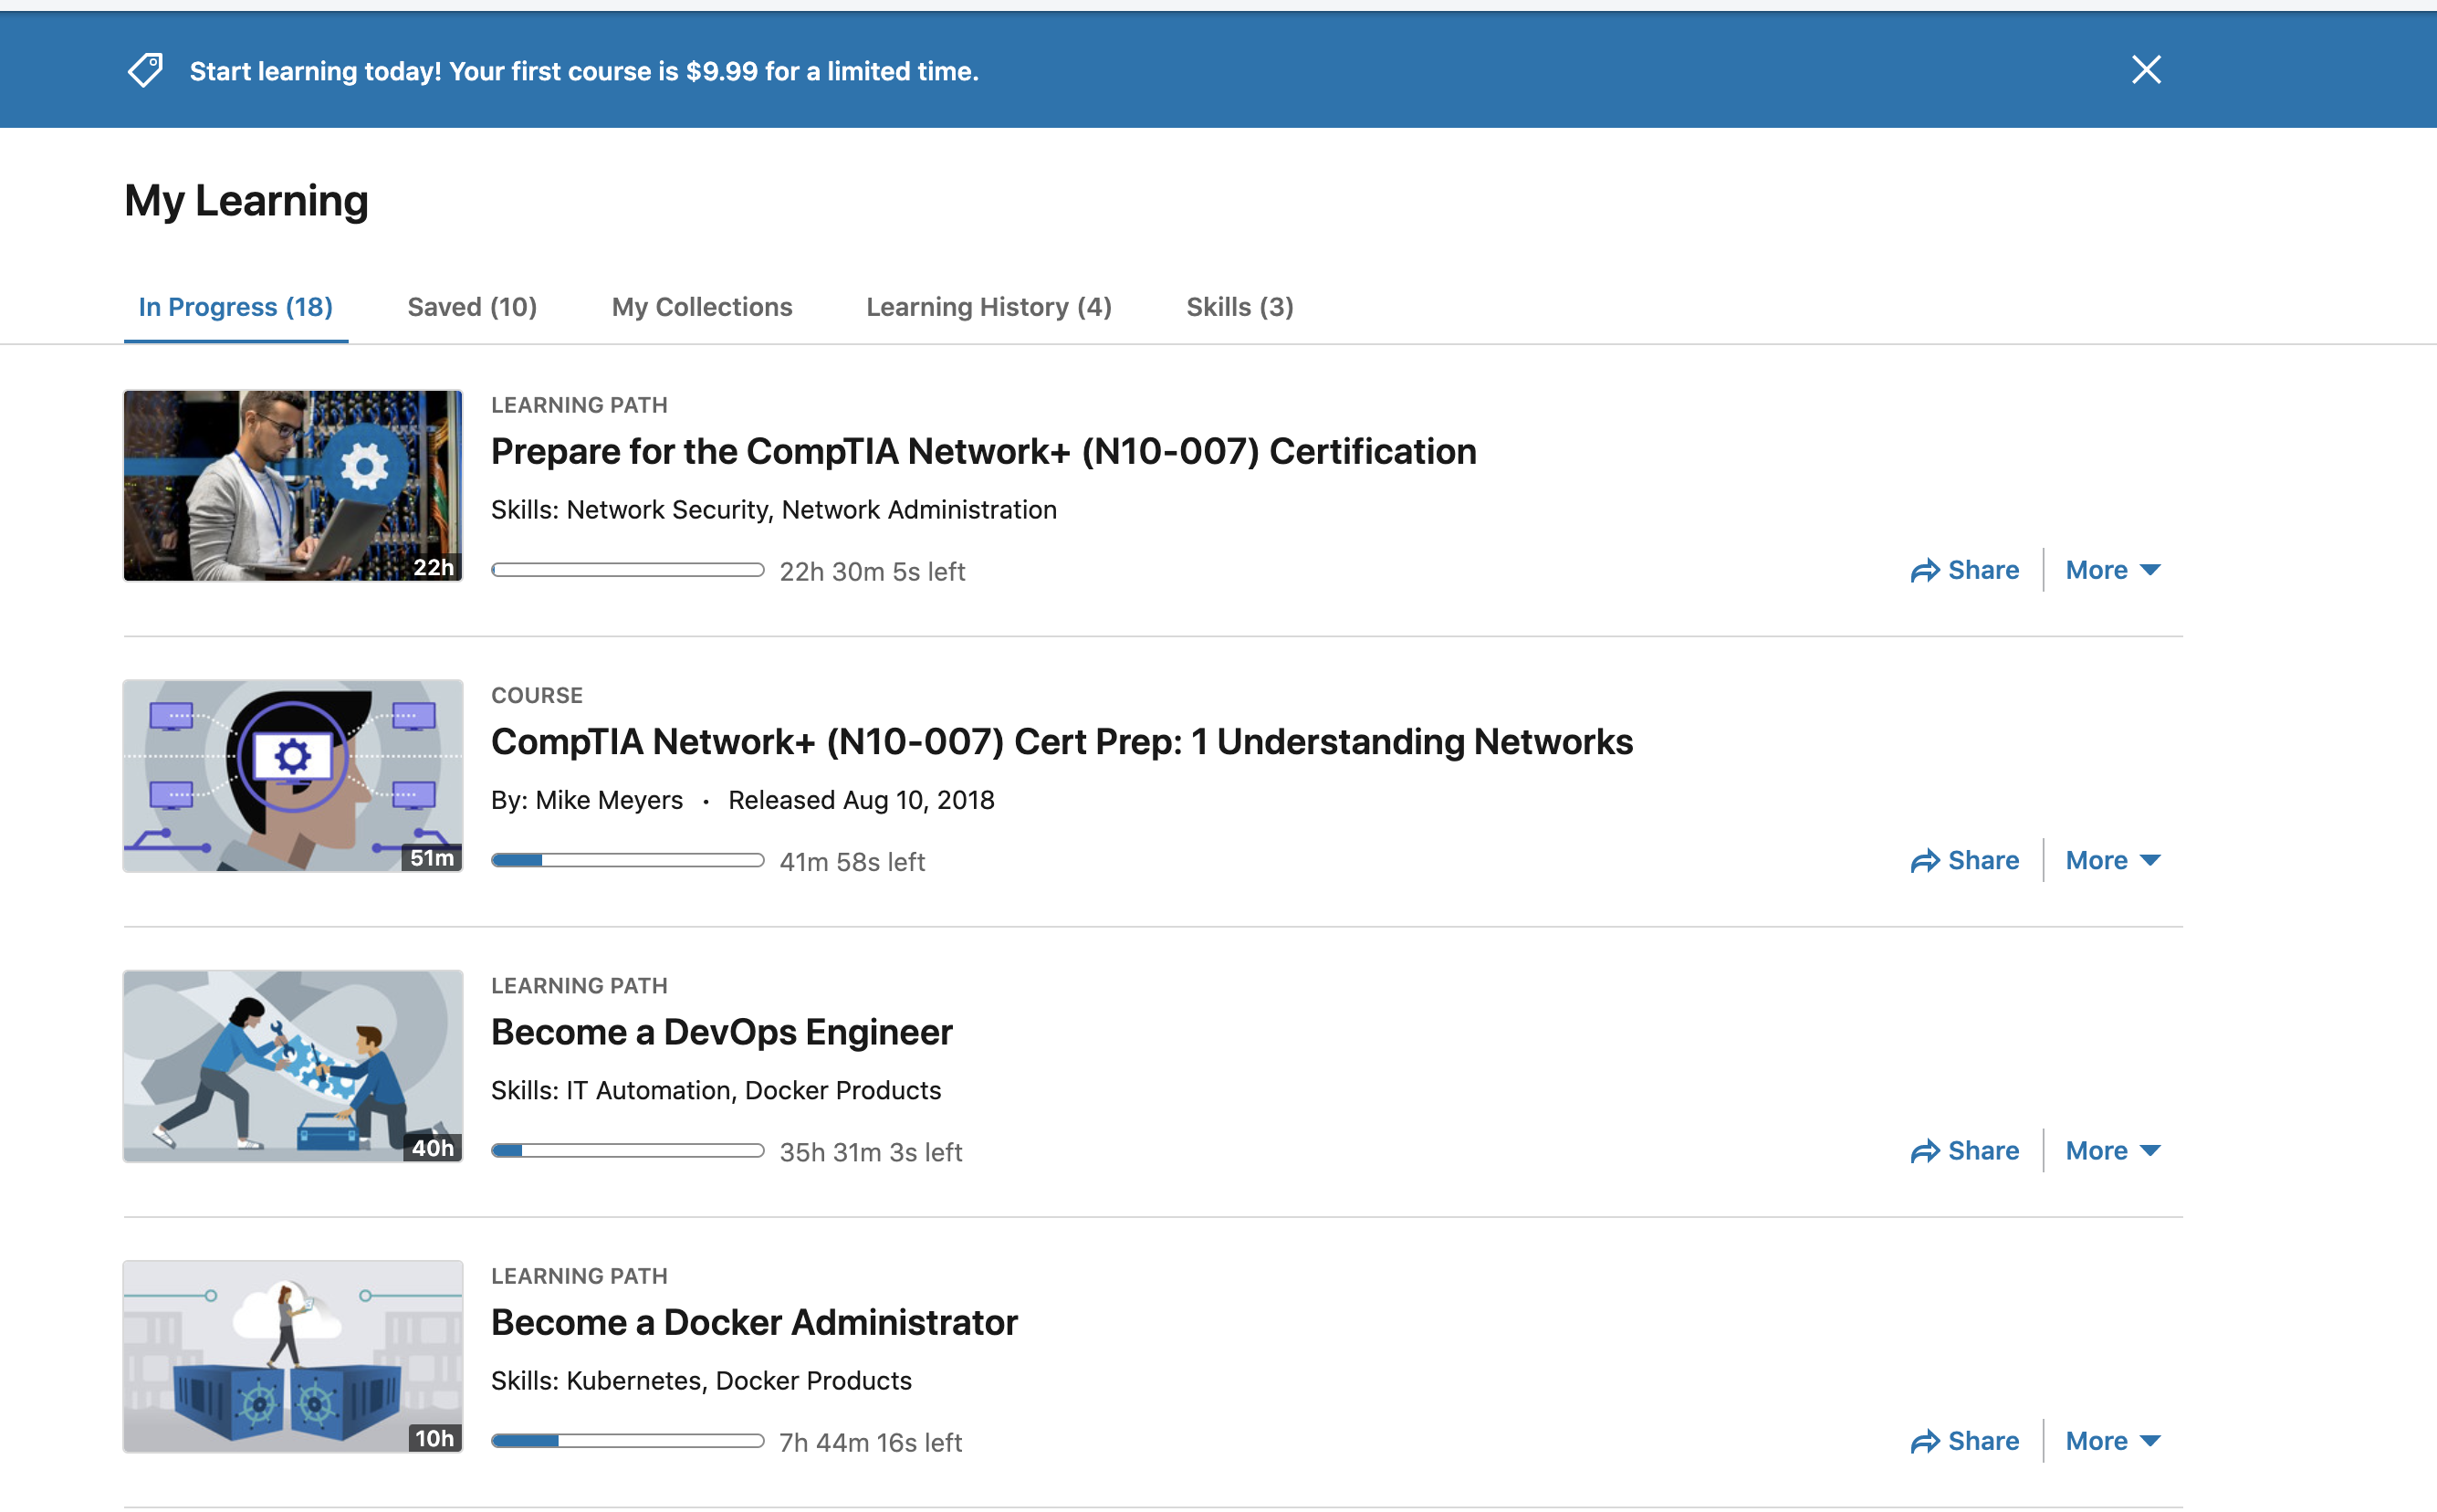The width and height of the screenshot is (2437, 1512).
Task: Share the Understanding Networks course
Action: point(1964,860)
